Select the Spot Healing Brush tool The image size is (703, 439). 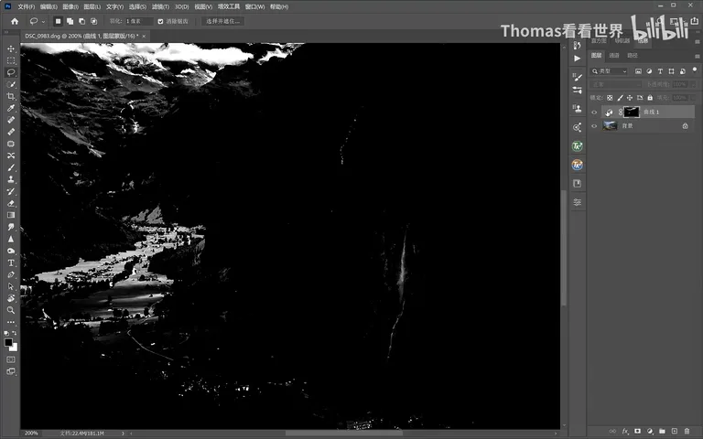click(11, 120)
